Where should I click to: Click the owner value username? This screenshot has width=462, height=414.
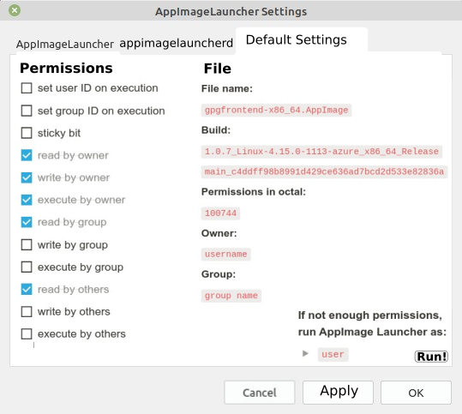pyautogui.click(x=226, y=254)
